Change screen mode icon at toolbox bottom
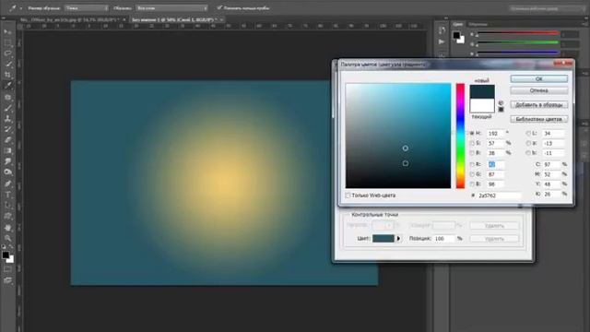The height and width of the screenshot is (332, 590). (7, 280)
